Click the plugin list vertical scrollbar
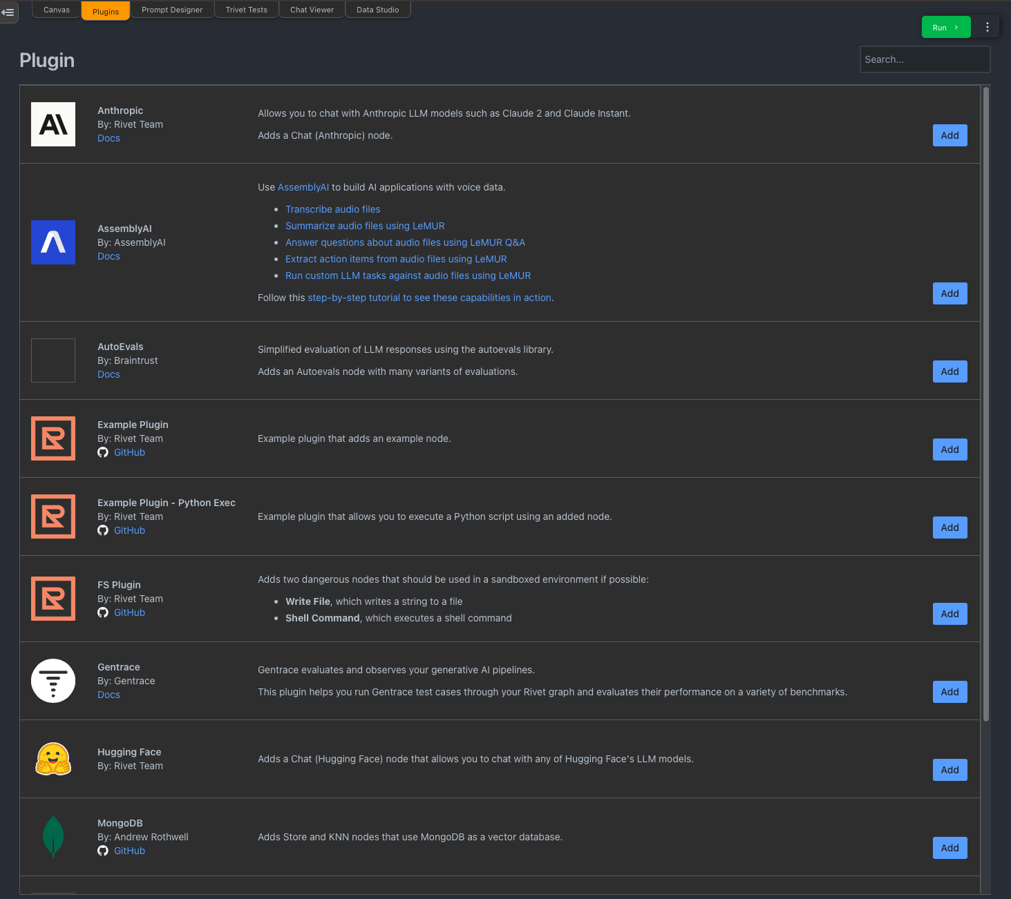This screenshot has width=1011, height=899. coord(986,404)
